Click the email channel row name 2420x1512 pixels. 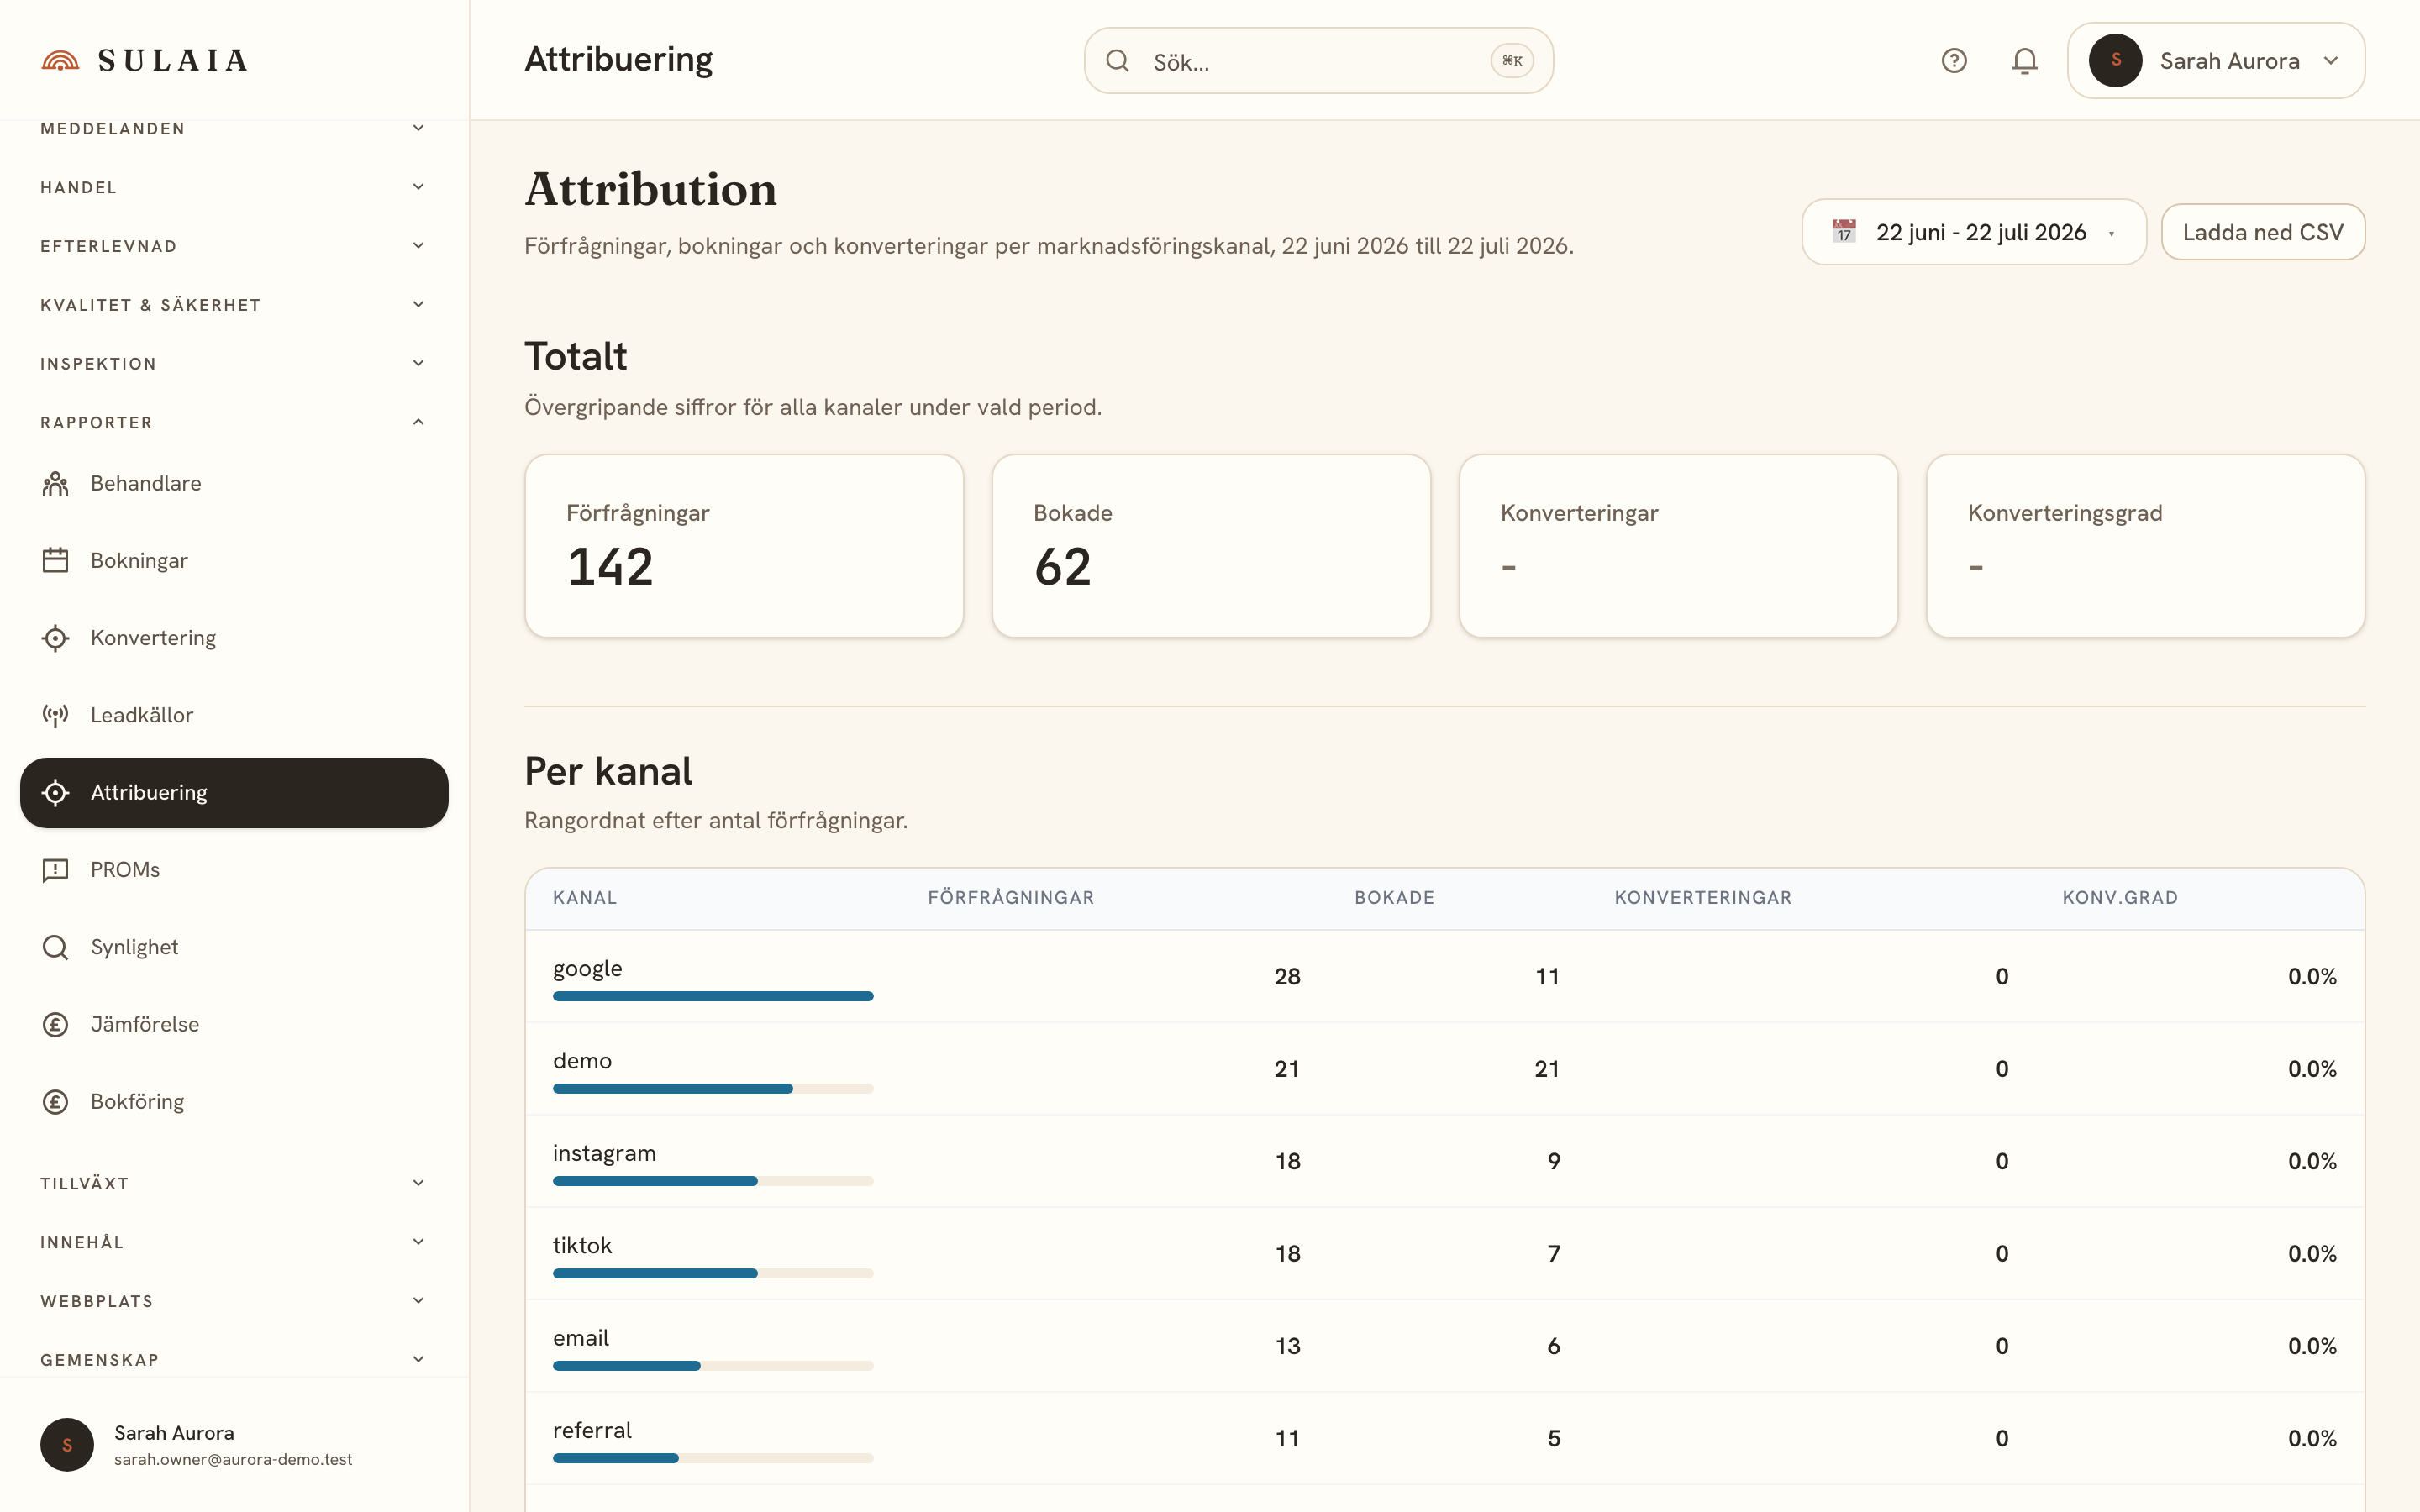click(x=581, y=1338)
